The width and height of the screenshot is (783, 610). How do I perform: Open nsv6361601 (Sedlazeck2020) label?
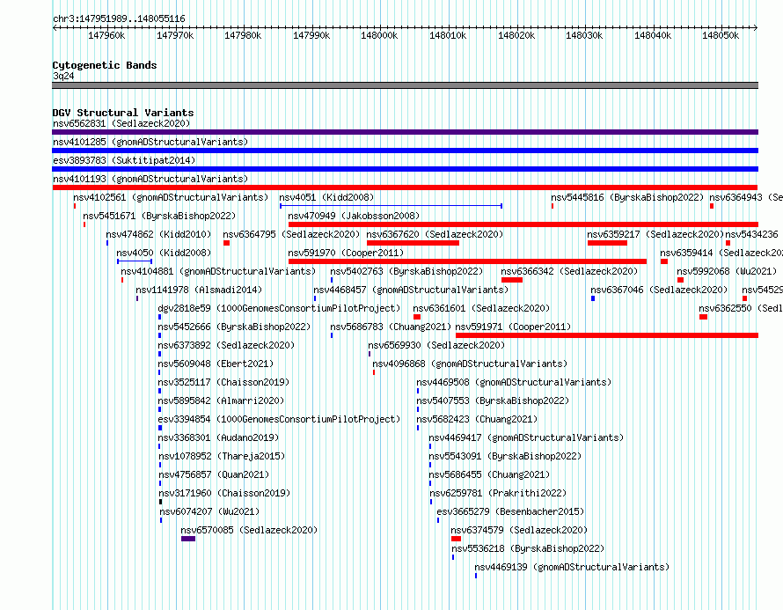(x=481, y=308)
